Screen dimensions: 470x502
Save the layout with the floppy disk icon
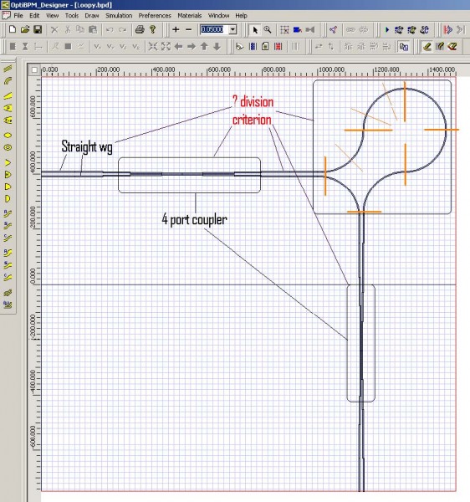click(38, 30)
